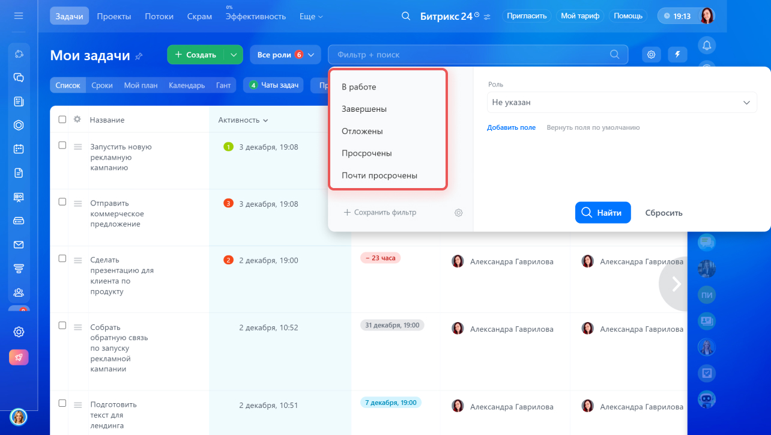Click the Добавить поле link

[x=511, y=127]
